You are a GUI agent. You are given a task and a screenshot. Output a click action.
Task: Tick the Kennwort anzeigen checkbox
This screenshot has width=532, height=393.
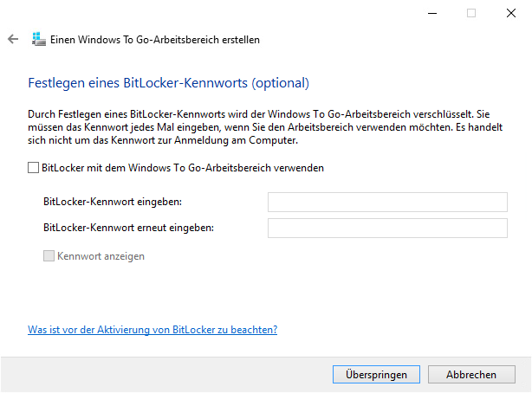point(49,256)
